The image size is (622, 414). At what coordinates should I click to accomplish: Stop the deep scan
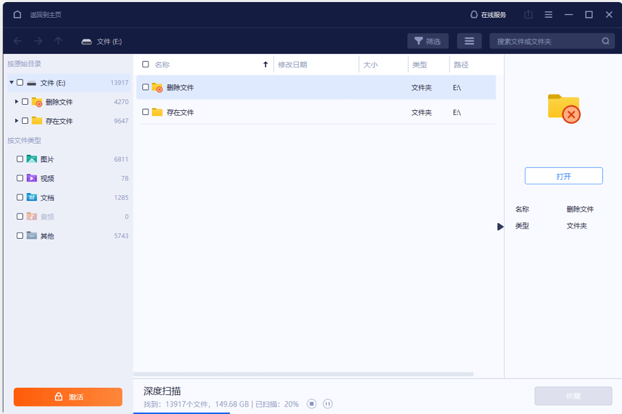coord(312,404)
